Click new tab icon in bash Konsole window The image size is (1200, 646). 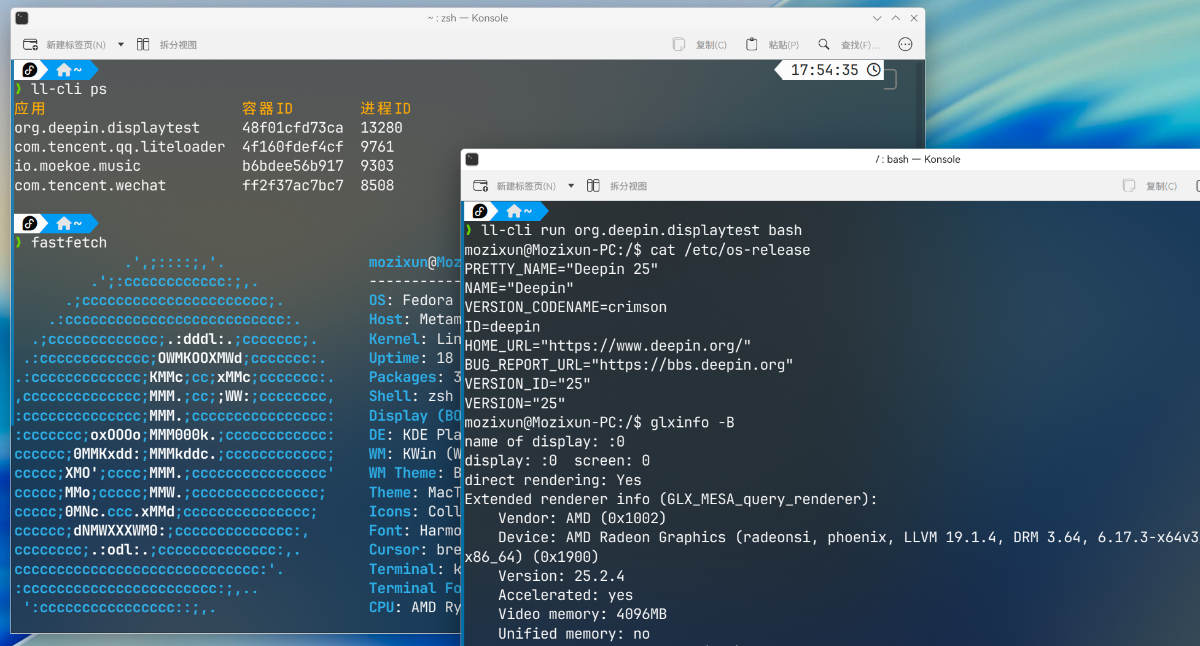click(481, 185)
